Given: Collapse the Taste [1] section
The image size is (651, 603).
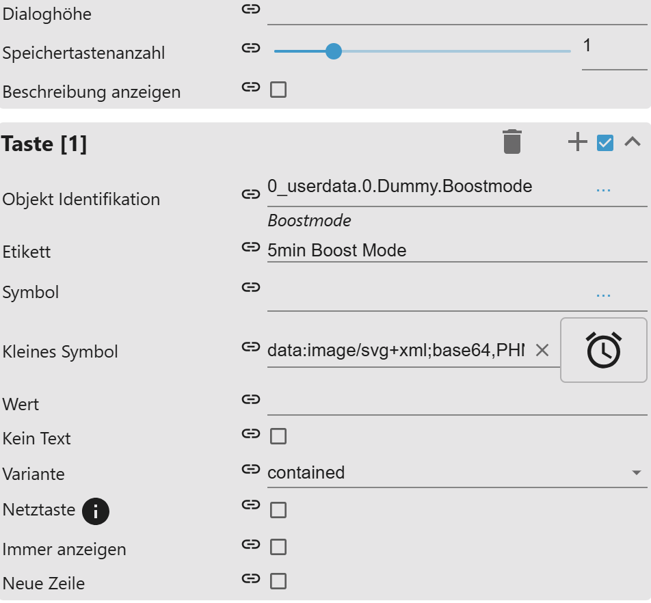Looking at the screenshot, I should pyautogui.click(x=633, y=142).
